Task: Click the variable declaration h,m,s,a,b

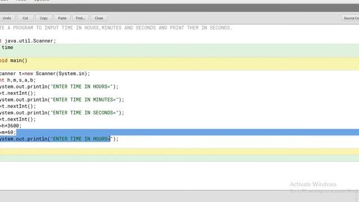Action: (x=18, y=80)
